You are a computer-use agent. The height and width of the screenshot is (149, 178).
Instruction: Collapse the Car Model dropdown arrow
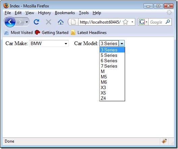point(122,43)
